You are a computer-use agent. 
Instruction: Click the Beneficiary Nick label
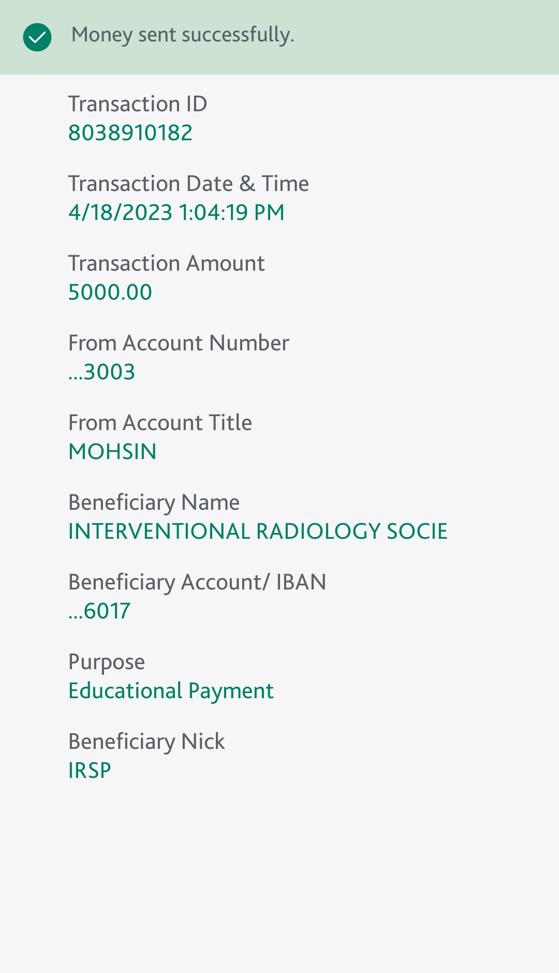pyautogui.click(x=146, y=742)
